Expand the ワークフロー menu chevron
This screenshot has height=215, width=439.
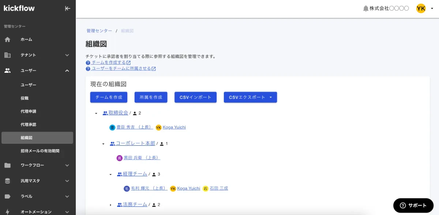pos(67,165)
